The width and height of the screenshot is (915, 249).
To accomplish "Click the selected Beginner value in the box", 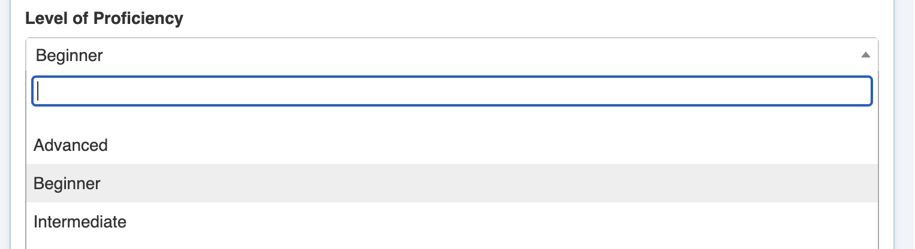I will click(x=70, y=56).
